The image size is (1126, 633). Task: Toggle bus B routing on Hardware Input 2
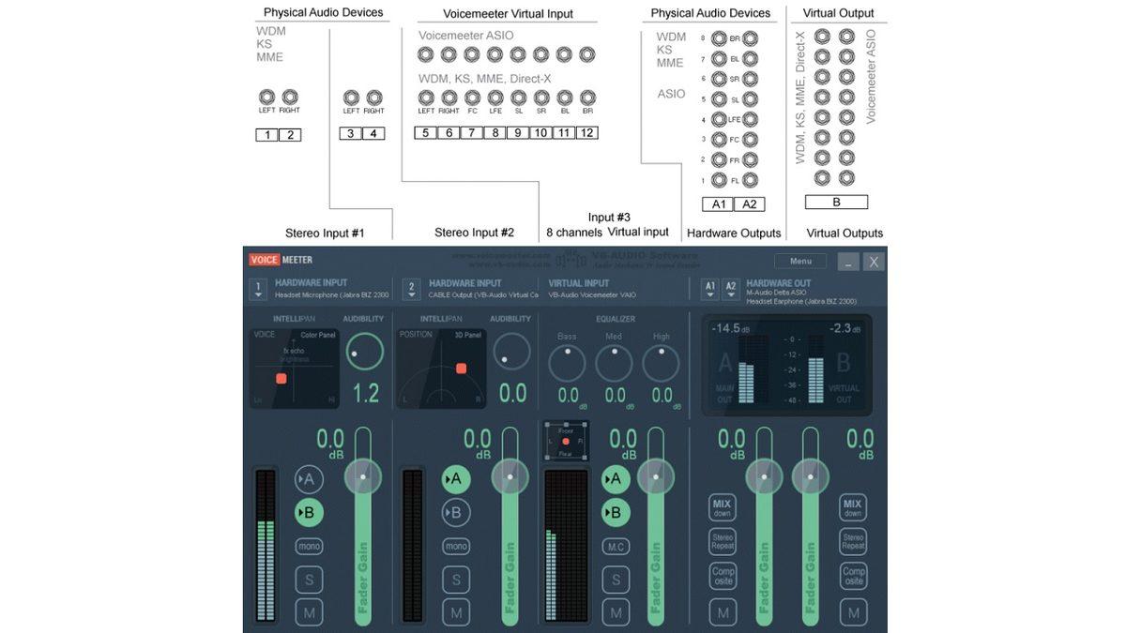[456, 513]
